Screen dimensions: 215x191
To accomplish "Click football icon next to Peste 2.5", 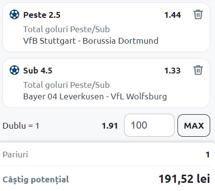I will coord(14,14).
